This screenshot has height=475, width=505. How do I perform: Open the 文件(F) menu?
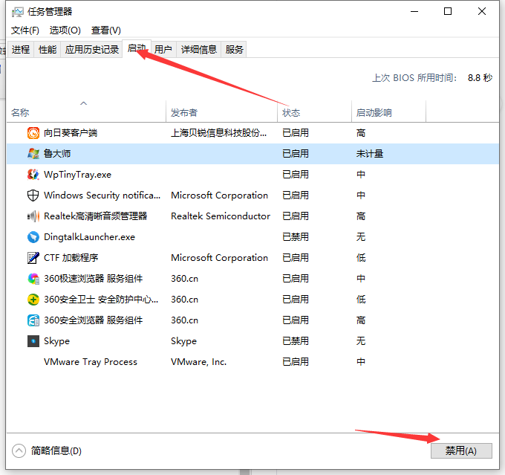coord(25,30)
